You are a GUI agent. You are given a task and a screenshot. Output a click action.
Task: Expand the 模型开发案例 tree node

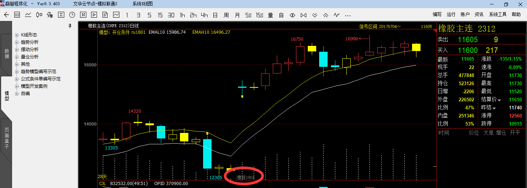tap(17, 86)
